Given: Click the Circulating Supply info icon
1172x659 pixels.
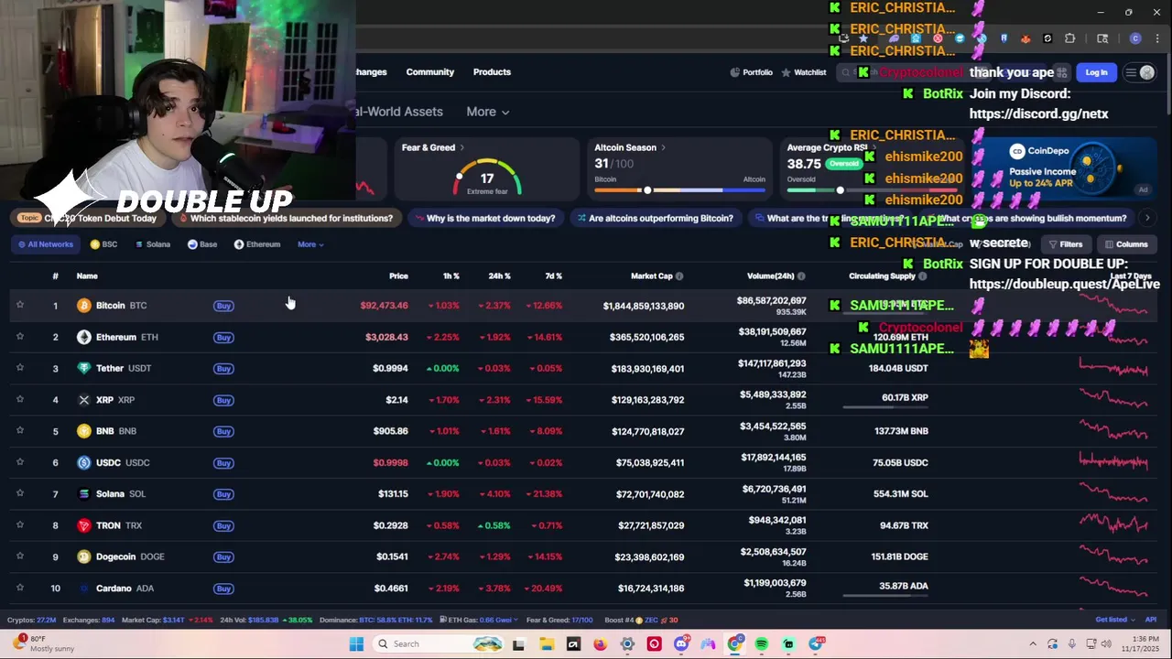Looking at the screenshot, I should coord(922,275).
